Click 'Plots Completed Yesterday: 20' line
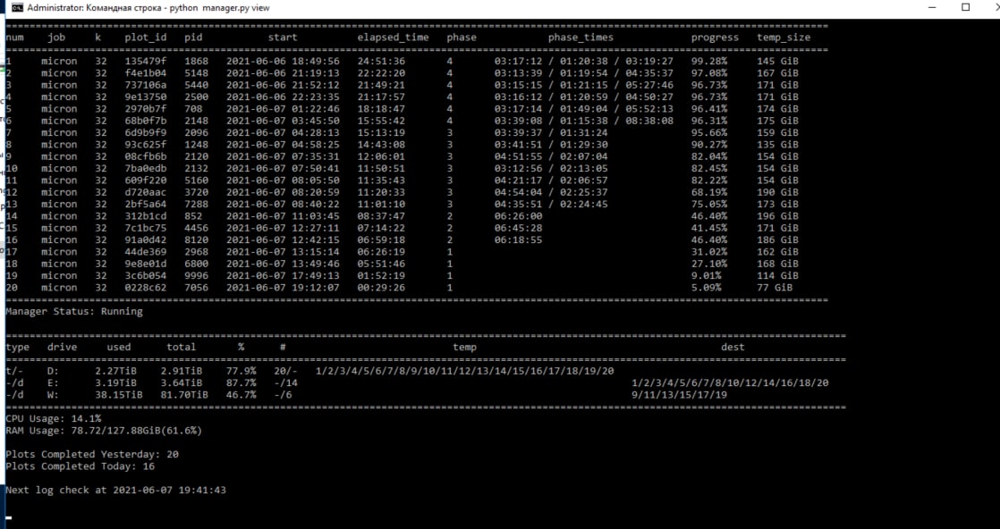1000x529 pixels. pyautogui.click(x=92, y=455)
